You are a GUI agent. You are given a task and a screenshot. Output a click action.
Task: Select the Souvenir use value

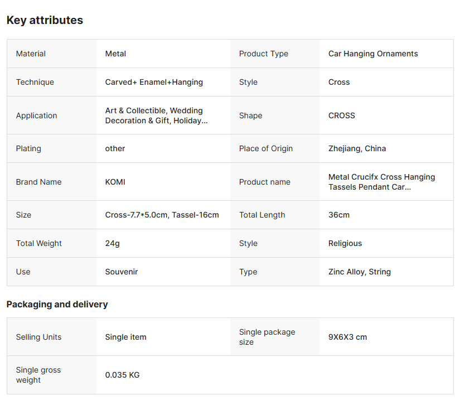[x=121, y=272]
